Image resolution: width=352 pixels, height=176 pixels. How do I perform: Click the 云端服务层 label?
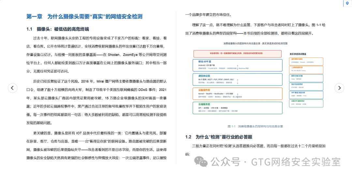(x=204, y=104)
